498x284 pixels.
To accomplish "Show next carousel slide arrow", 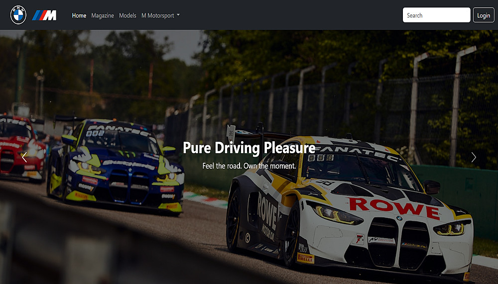I will pyautogui.click(x=474, y=157).
